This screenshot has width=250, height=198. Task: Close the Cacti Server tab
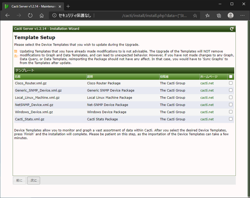click(60, 7)
